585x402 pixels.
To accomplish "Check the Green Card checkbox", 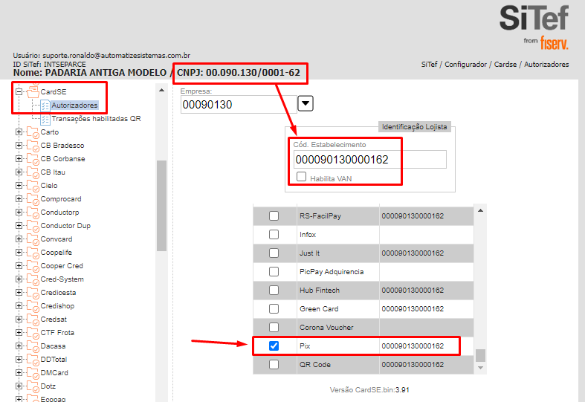I will tap(274, 309).
